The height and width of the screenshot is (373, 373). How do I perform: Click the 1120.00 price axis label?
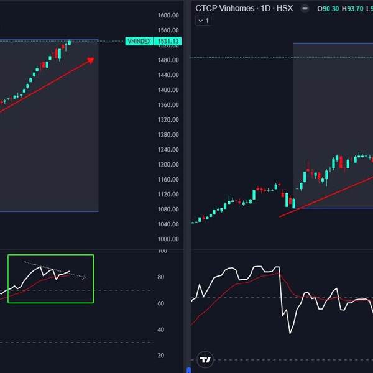(x=168, y=195)
